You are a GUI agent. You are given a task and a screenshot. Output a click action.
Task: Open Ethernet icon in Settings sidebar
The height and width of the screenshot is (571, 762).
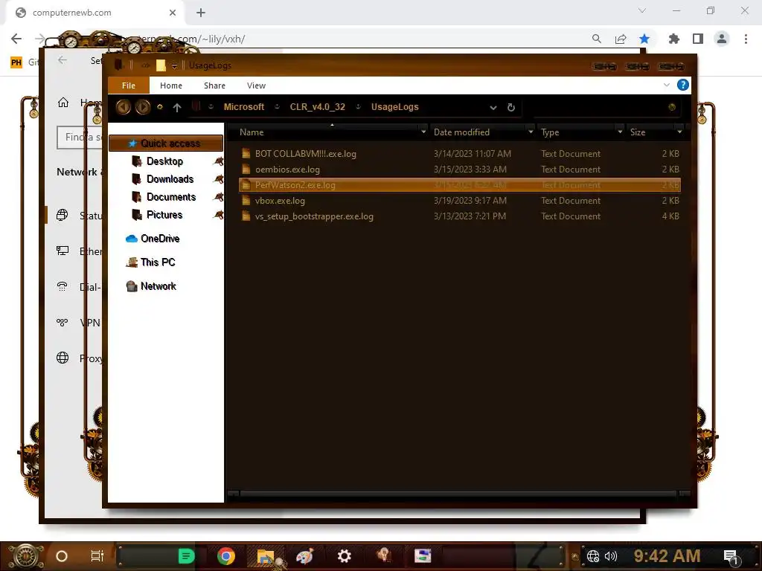click(x=63, y=251)
